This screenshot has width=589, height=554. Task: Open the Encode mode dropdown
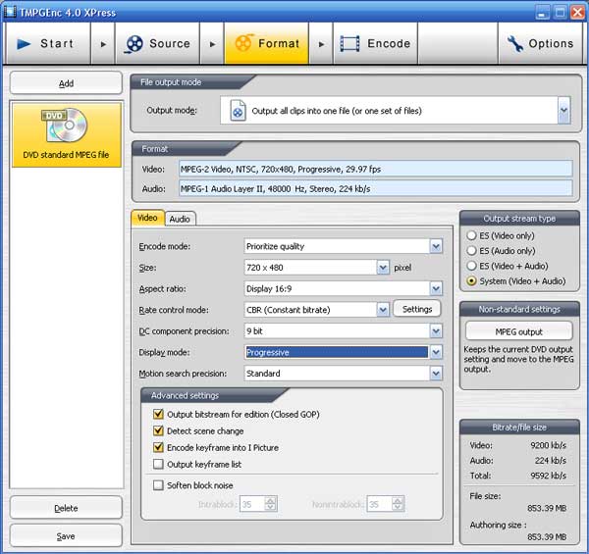click(436, 246)
